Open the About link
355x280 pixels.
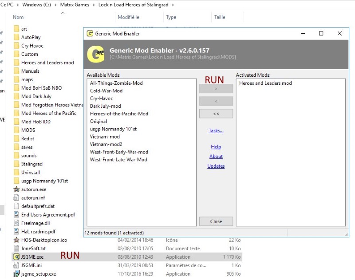tap(216, 156)
